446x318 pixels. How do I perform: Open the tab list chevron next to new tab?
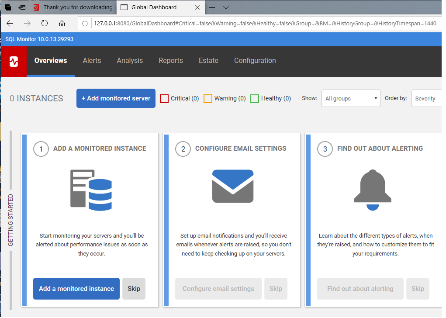225,7
